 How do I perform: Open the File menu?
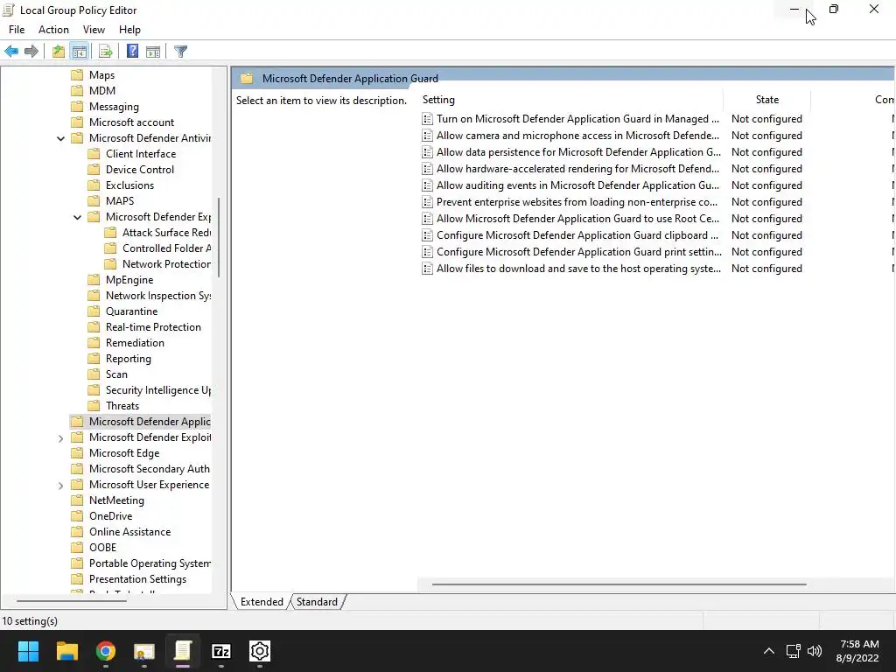click(x=17, y=30)
